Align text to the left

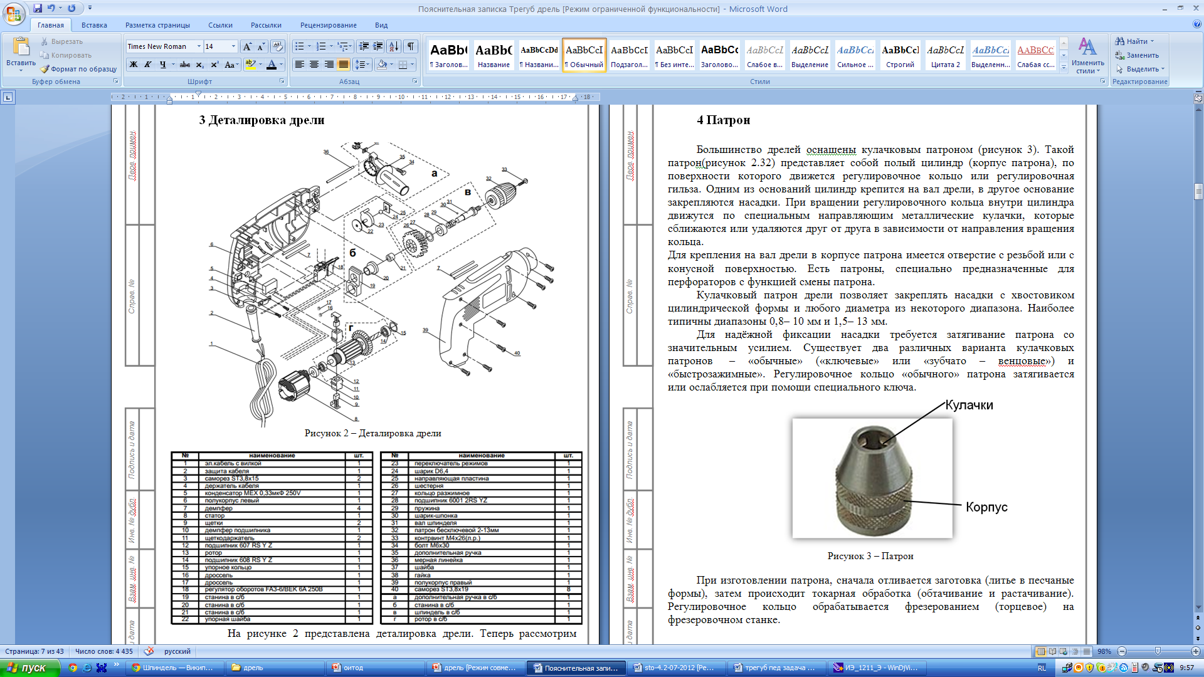pyautogui.click(x=300, y=65)
